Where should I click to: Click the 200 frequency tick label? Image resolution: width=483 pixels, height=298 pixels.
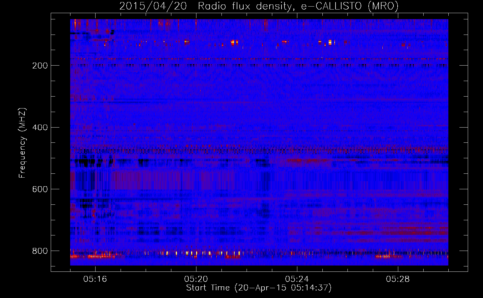pyautogui.click(x=40, y=66)
